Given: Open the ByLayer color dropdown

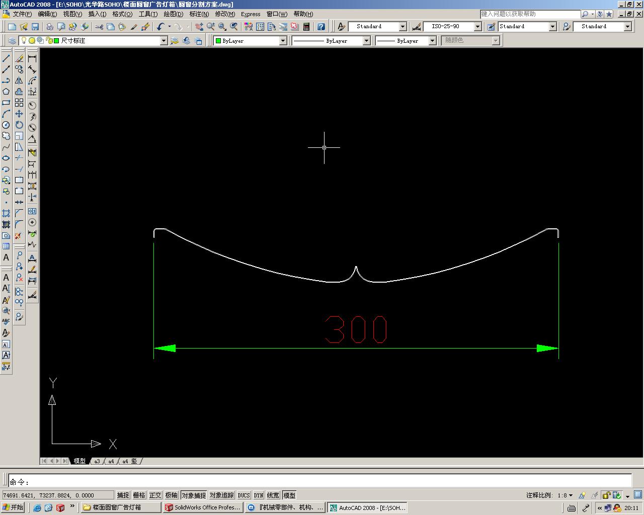Looking at the screenshot, I should click(283, 41).
